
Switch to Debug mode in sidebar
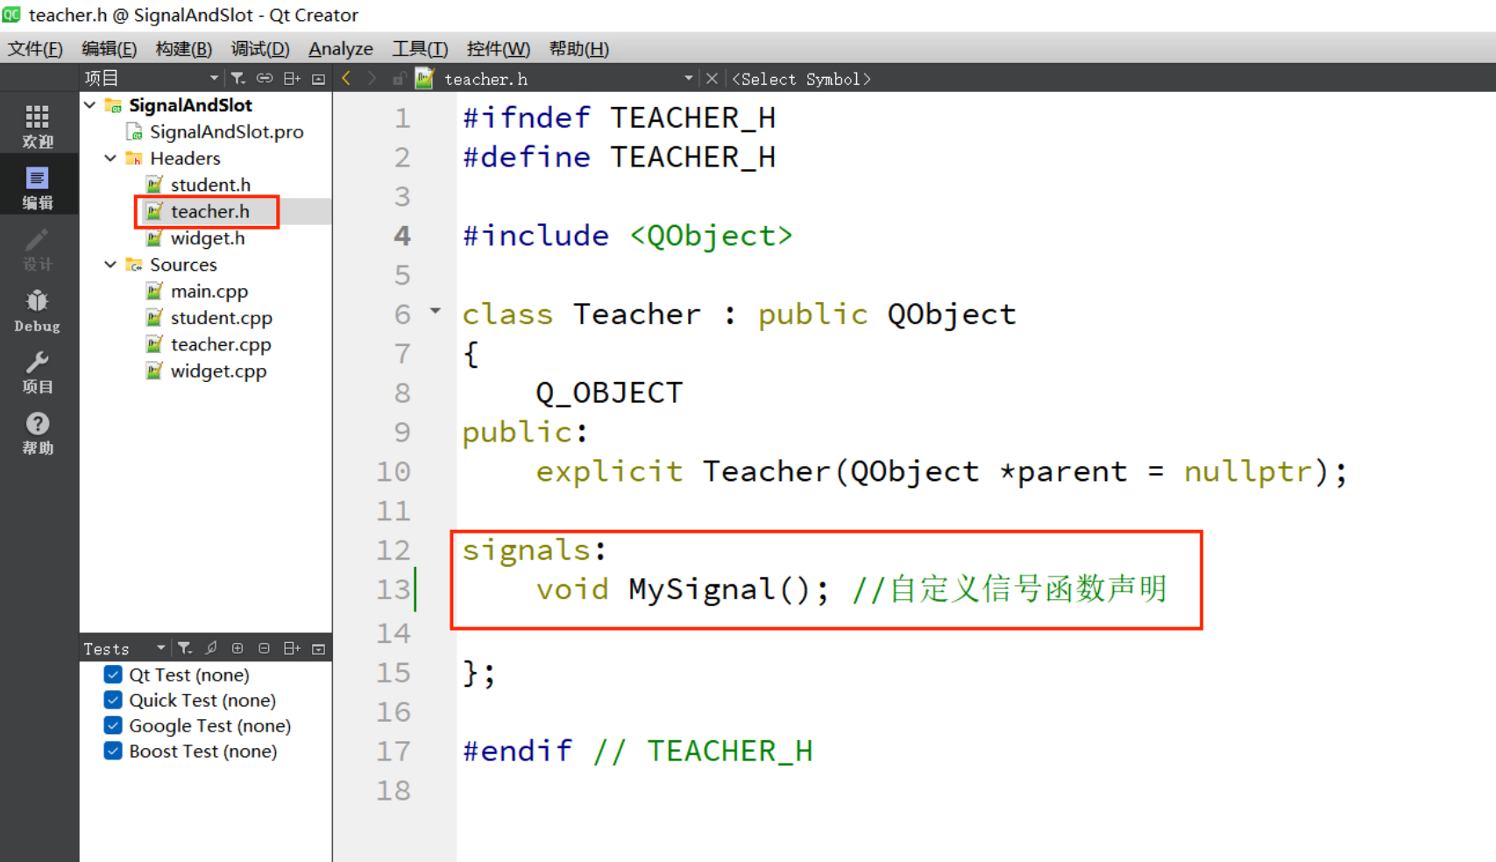38,311
